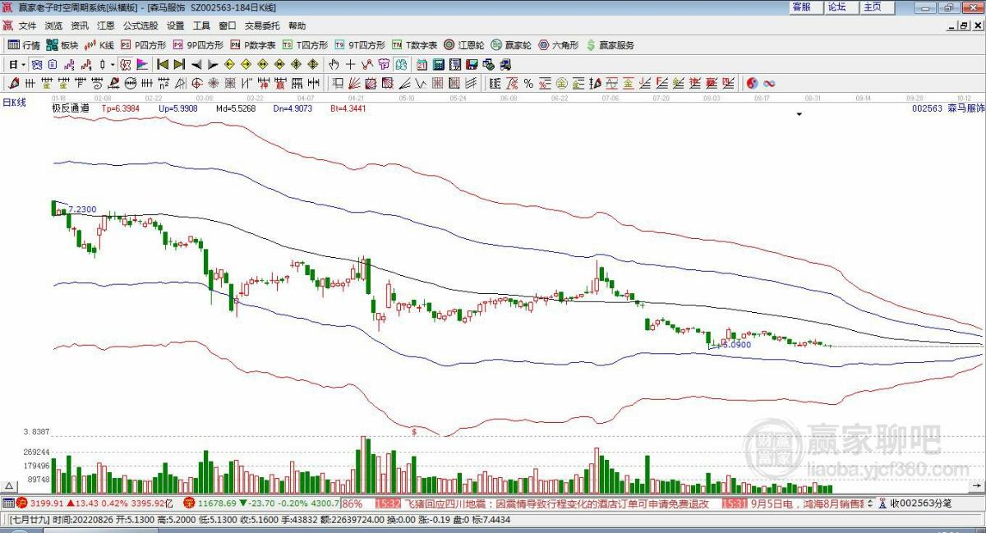The image size is (986, 533).
Task: Open the 交易委托 menu
Action: pyautogui.click(x=262, y=26)
